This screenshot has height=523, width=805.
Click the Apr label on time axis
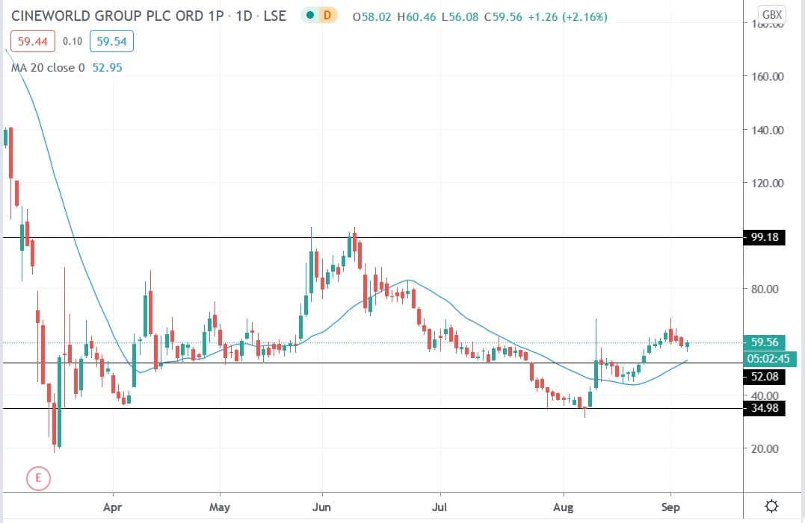pos(112,507)
